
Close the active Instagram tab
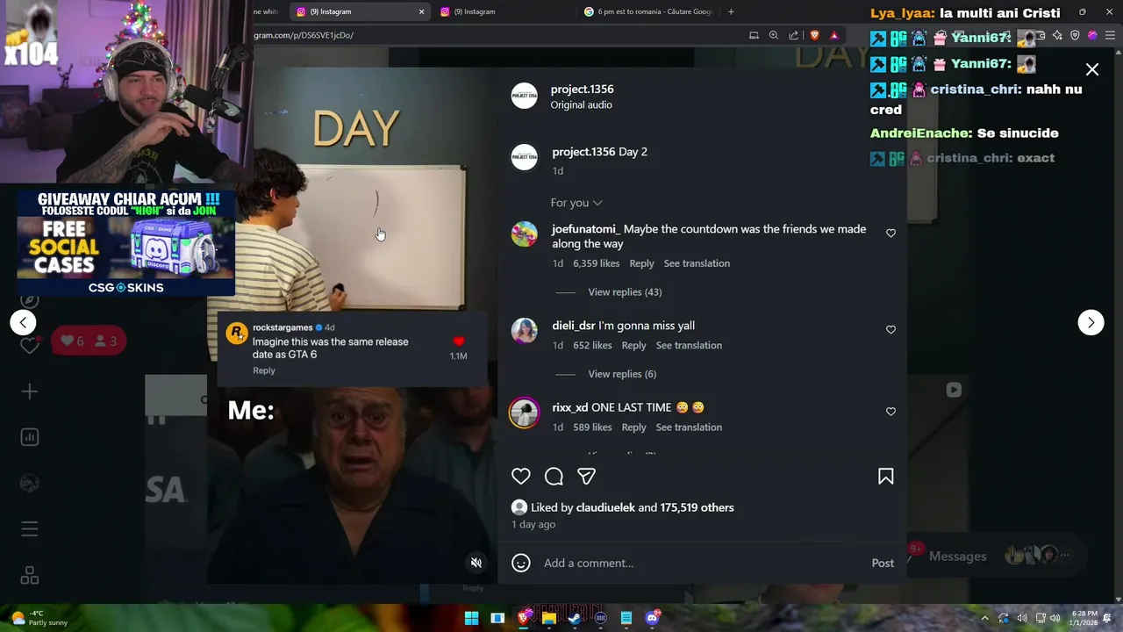pos(421,11)
